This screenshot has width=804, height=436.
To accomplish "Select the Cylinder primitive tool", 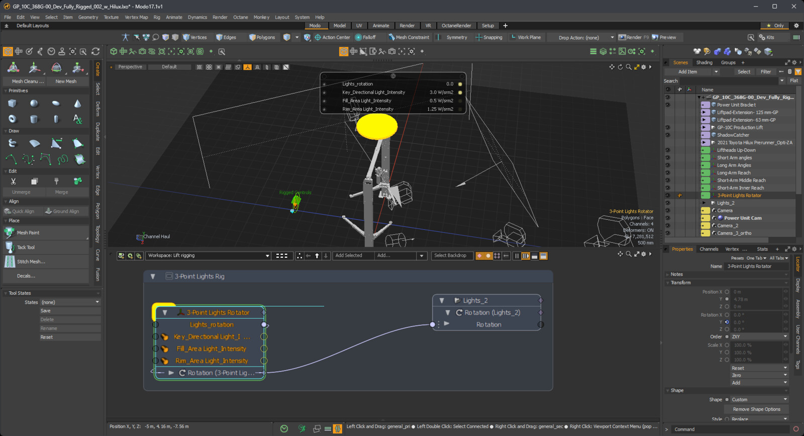I will 34,119.
